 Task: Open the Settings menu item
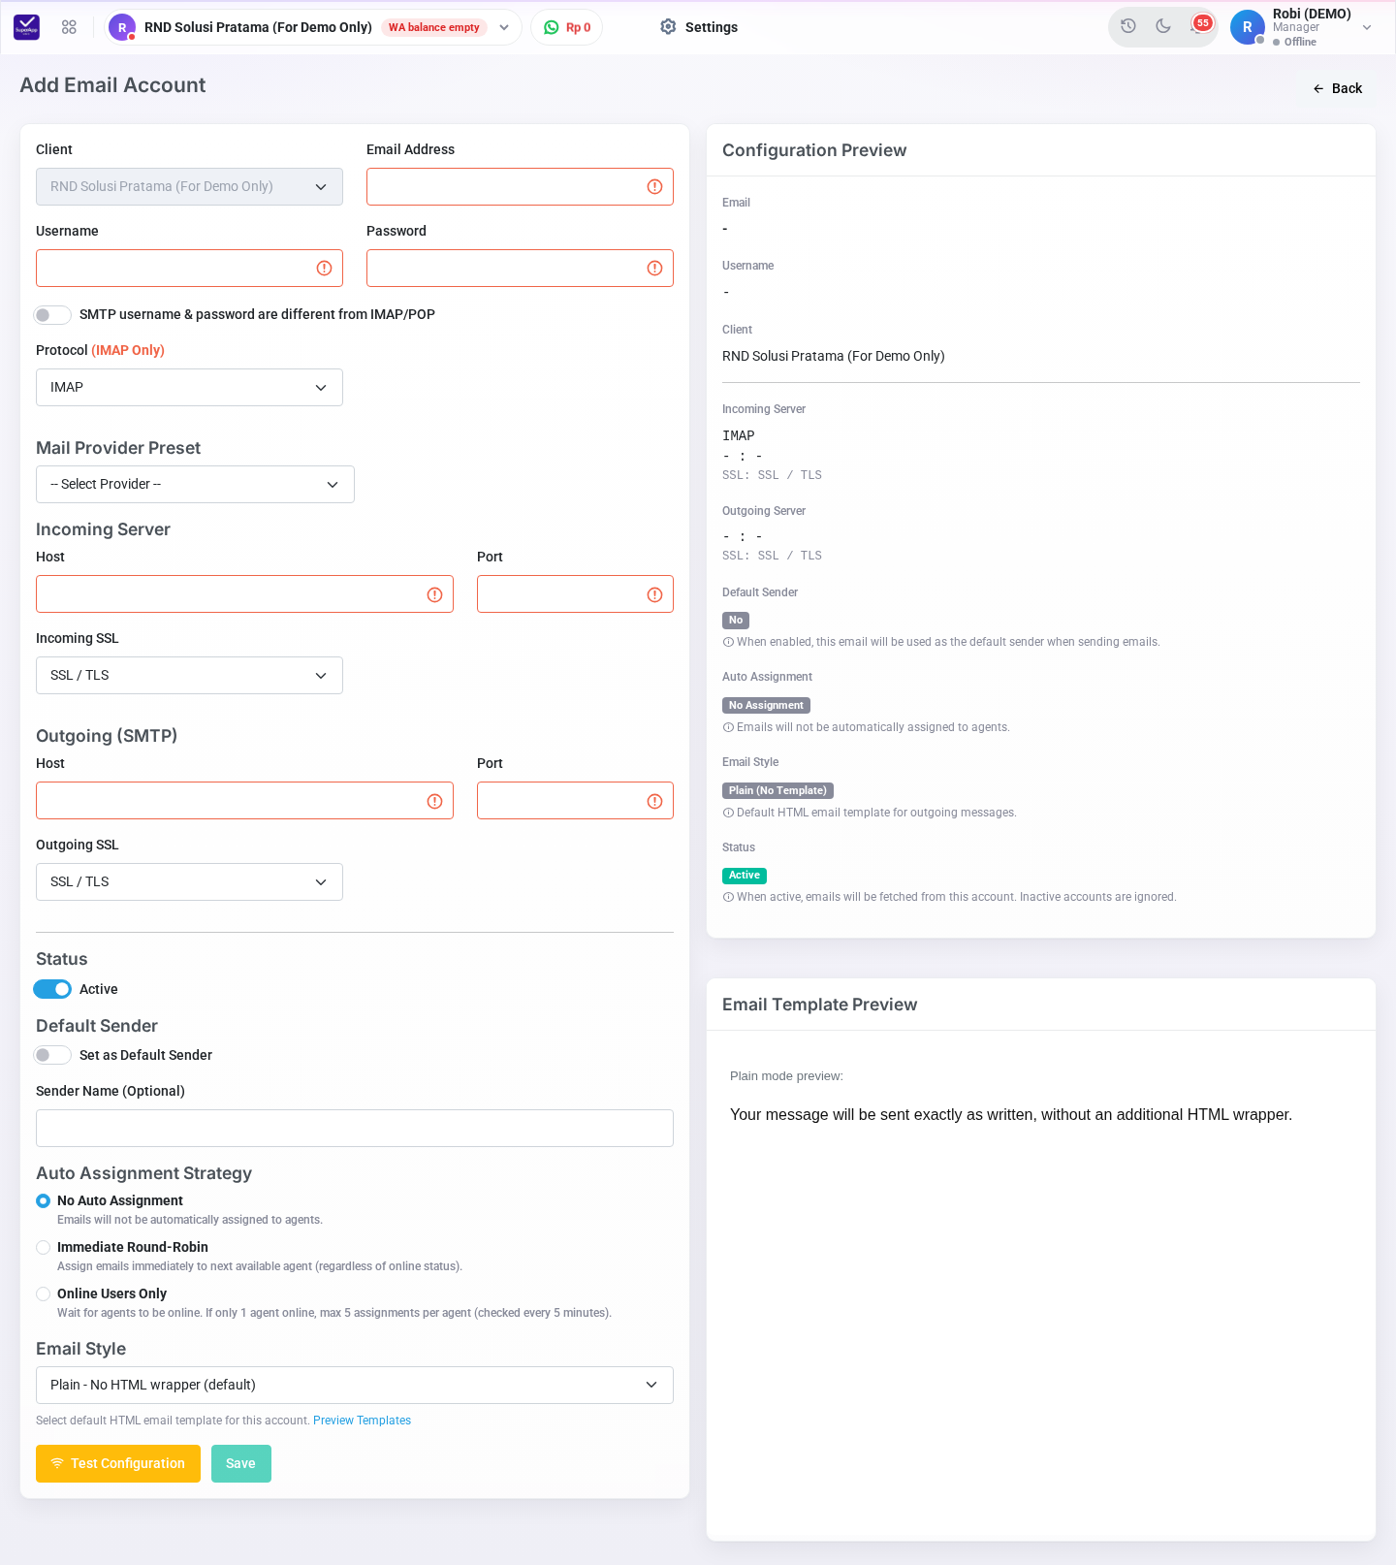[699, 27]
